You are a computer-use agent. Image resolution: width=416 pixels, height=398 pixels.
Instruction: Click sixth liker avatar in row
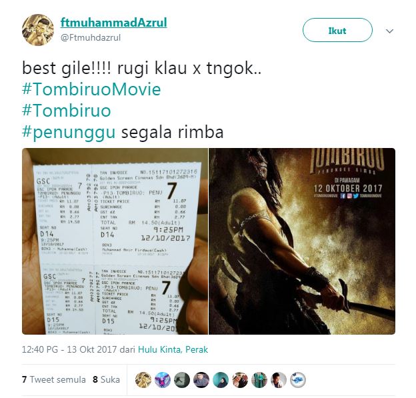click(240, 380)
